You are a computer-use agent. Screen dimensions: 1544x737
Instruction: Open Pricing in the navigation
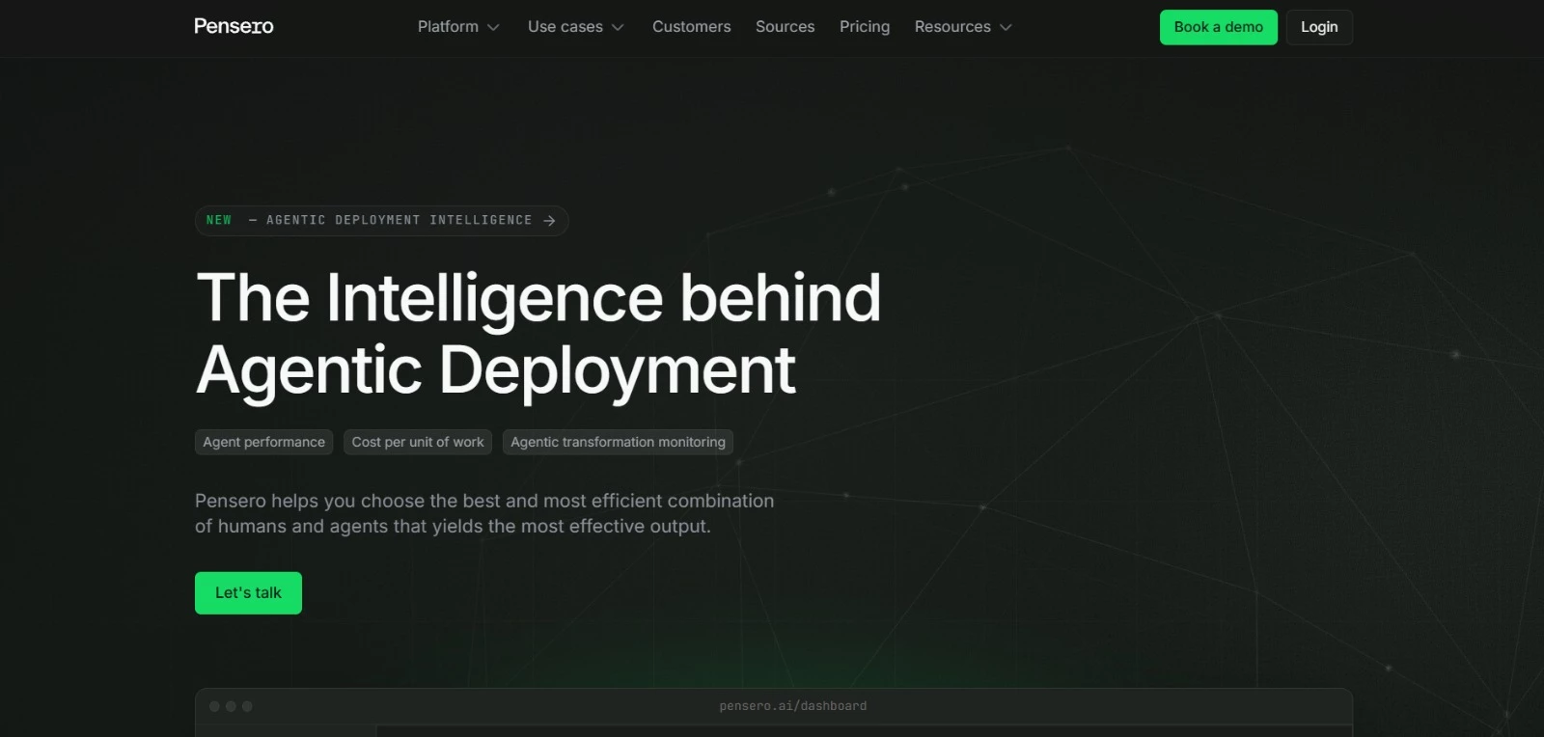865,27
